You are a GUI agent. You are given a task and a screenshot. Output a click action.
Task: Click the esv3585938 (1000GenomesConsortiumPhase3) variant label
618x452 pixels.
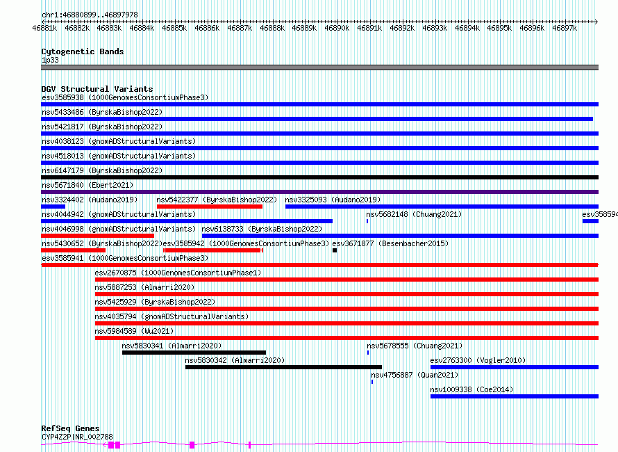point(125,97)
